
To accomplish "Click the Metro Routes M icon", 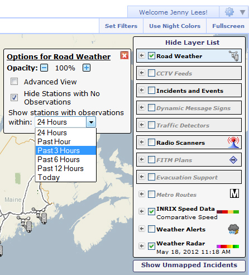I will pyautogui.click(x=234, y=194).
